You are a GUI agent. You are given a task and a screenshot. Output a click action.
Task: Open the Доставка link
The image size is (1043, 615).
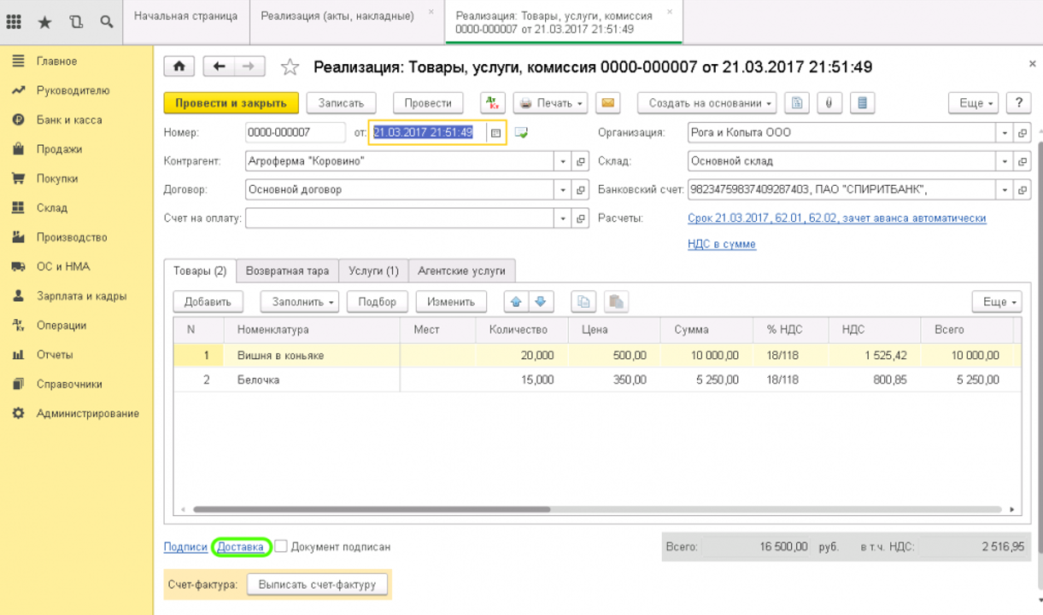tap(240, 547)
